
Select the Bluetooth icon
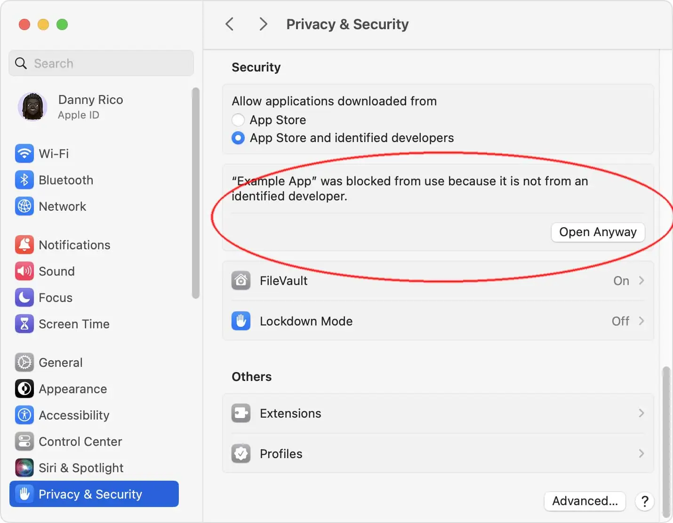coord(24,180)
